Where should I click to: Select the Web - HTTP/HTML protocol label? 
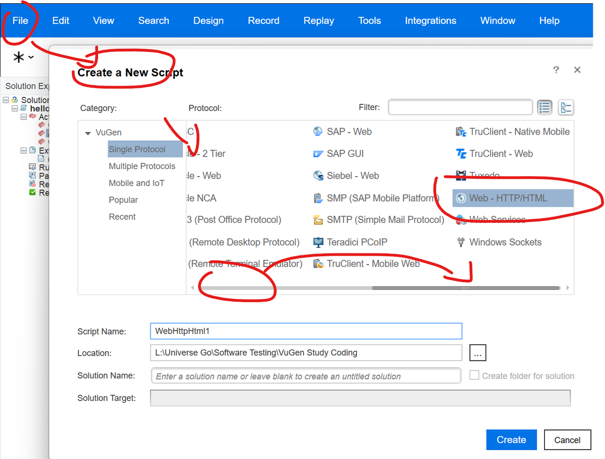pos(508,198)
